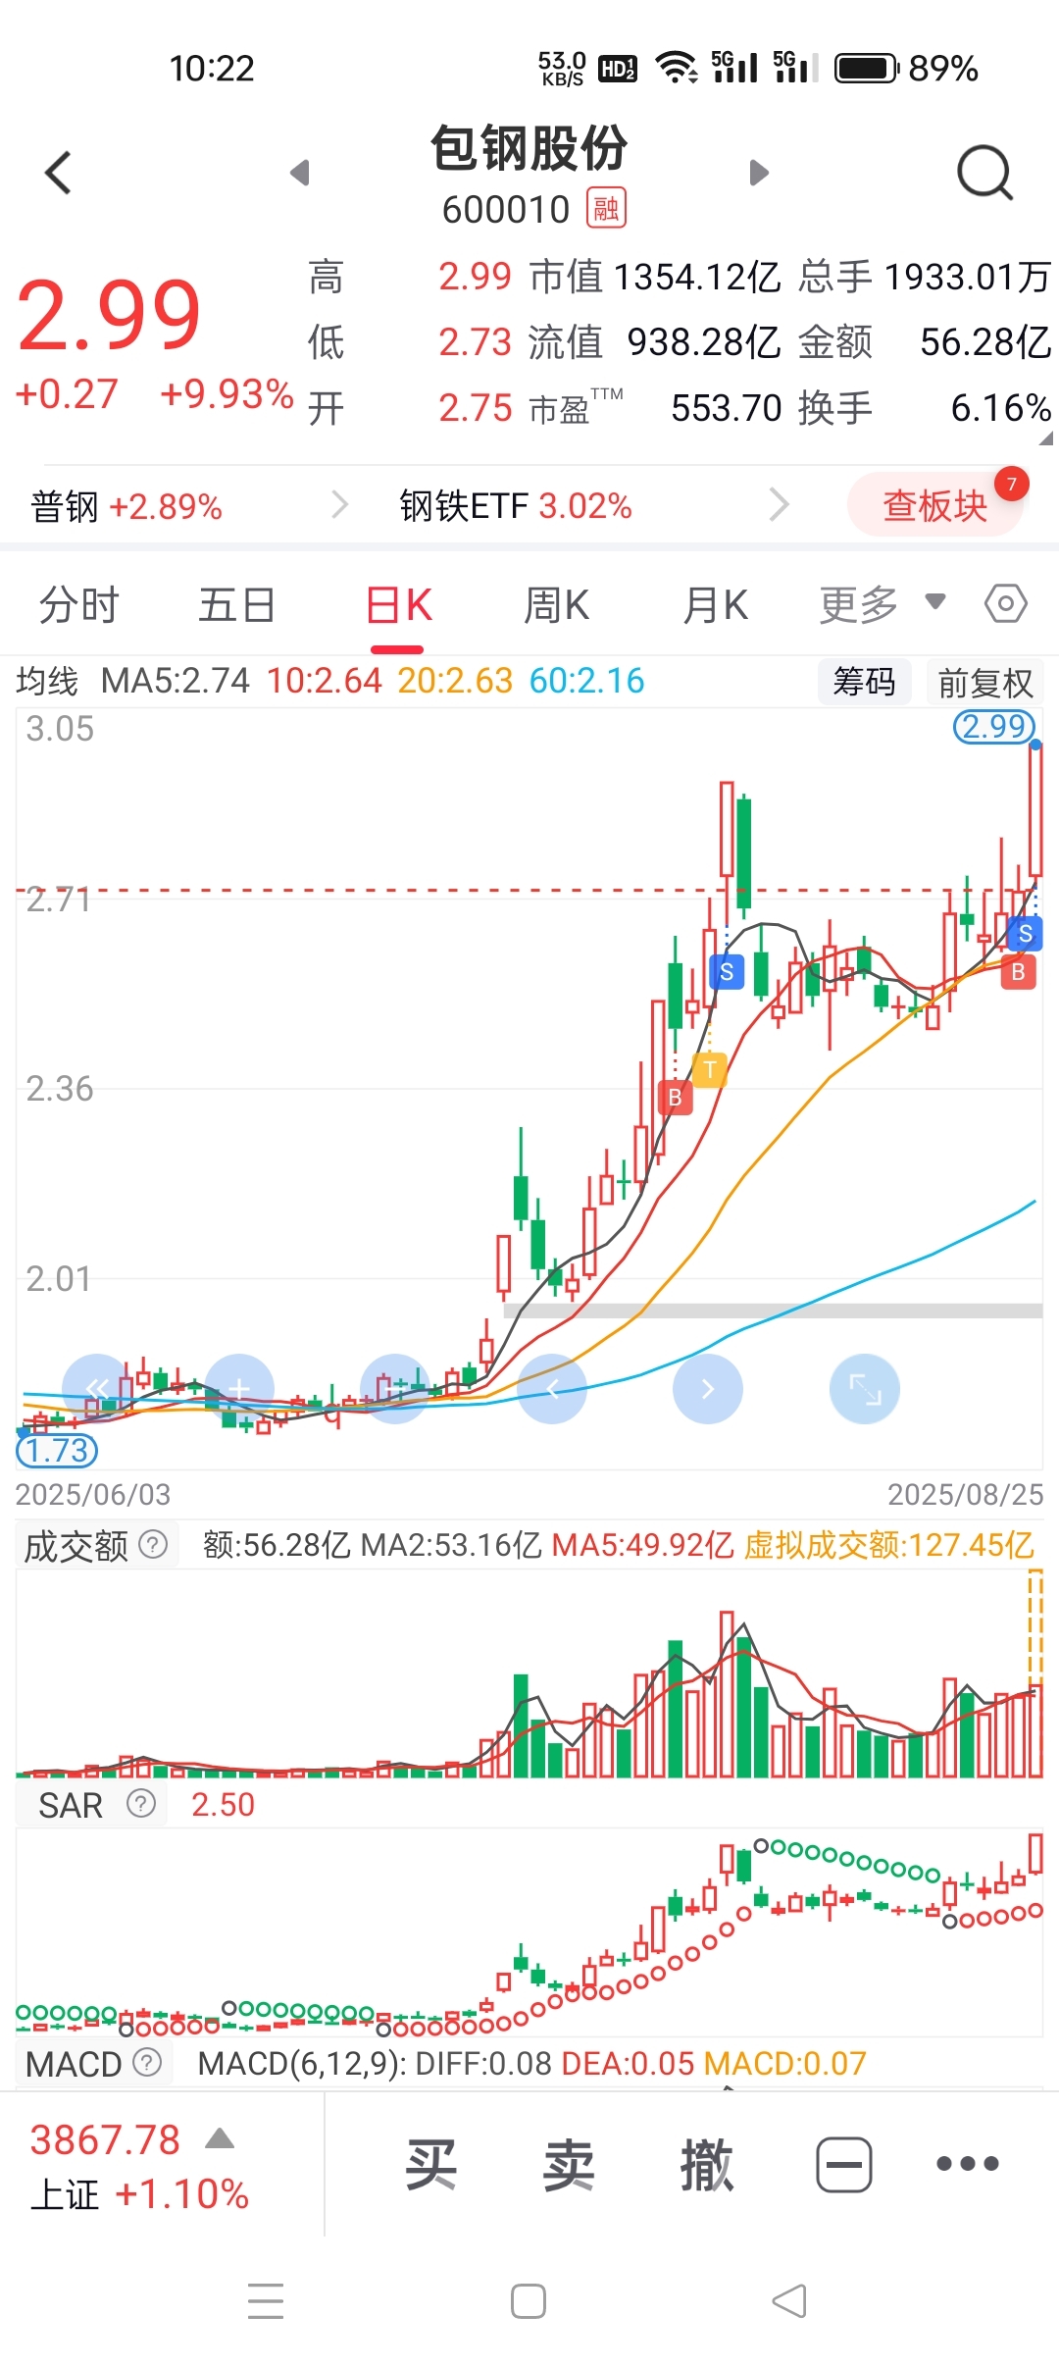Open stock search magnifier icon
The width and height of the screenshot is (1059, 2366).
tap(984, 174)
